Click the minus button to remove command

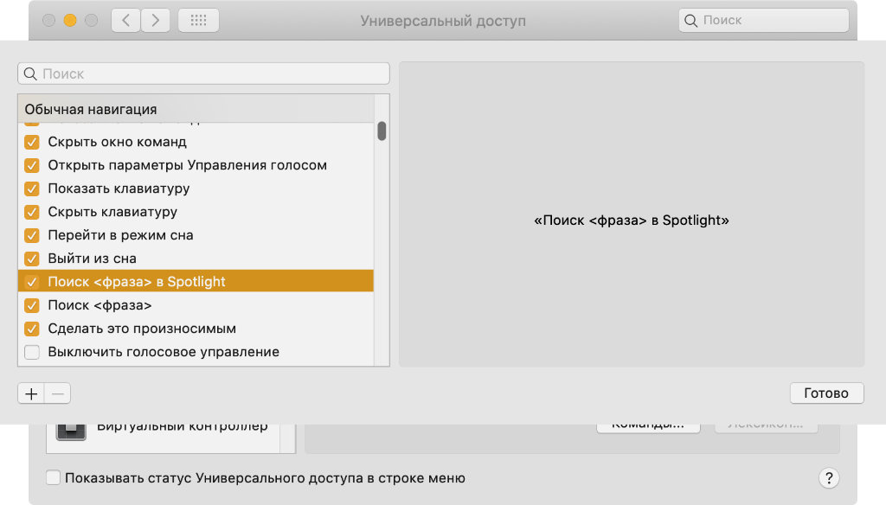[58, 393]
